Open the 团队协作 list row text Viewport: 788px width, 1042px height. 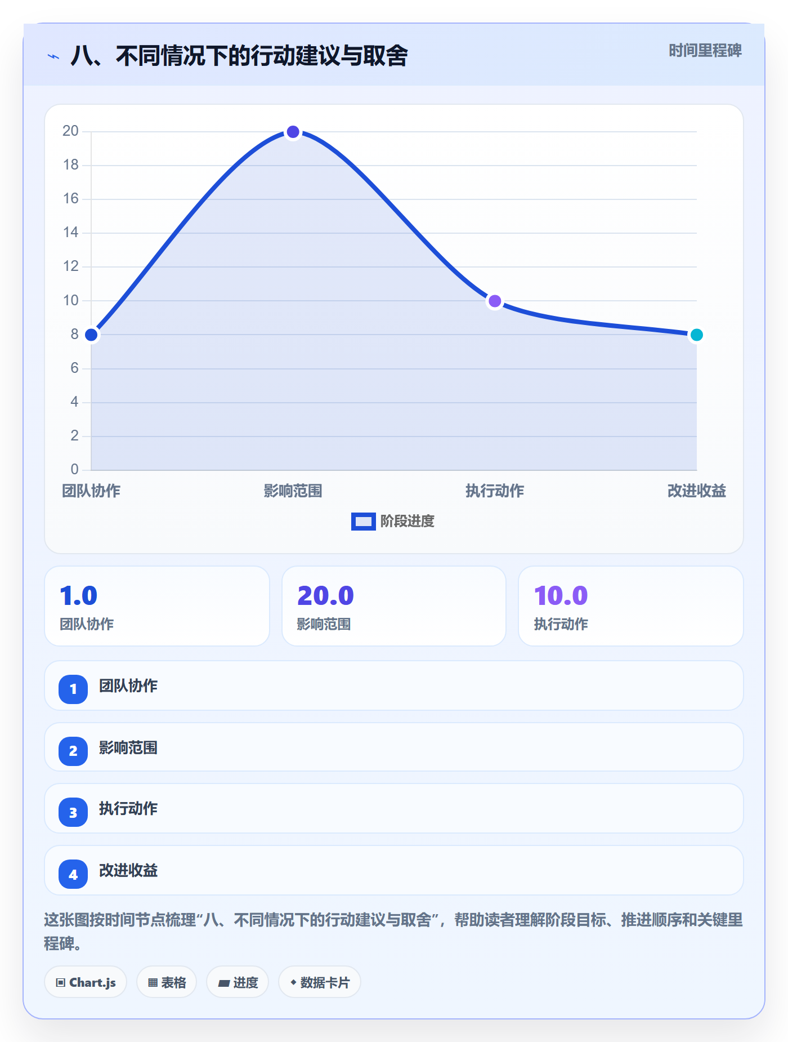pos(128,685)
